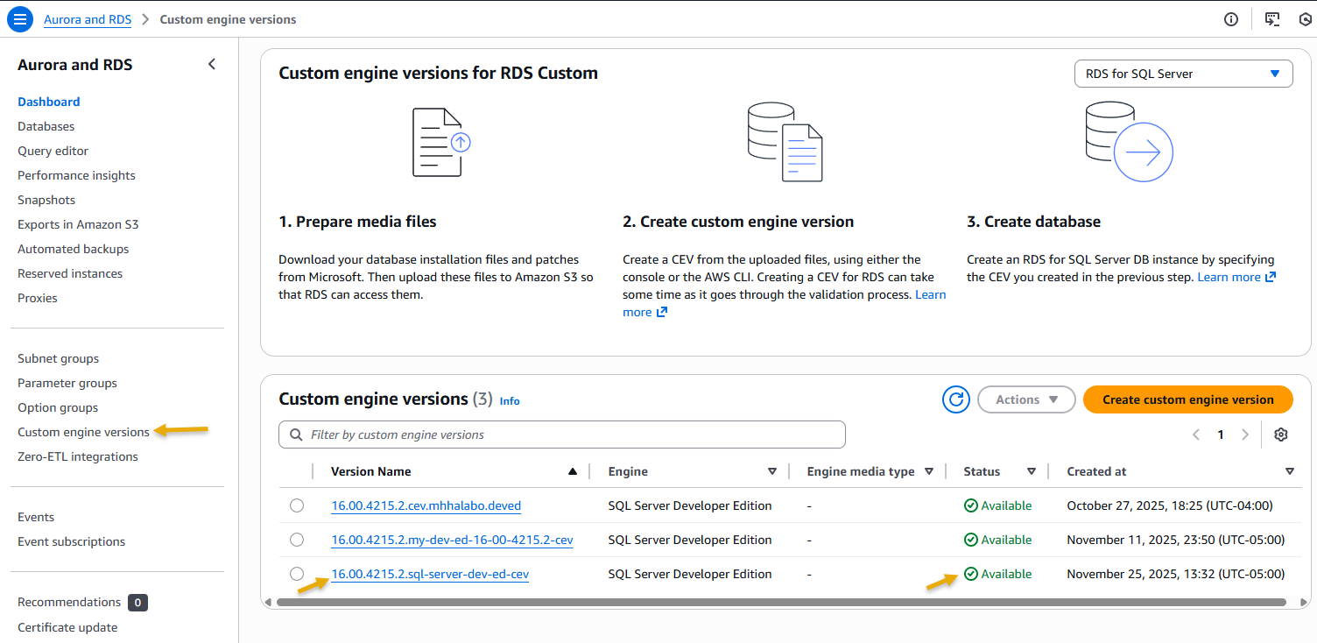The height and width of the screenshot is (643, 1317).
Task: Select radio for sql-server-dev-ed-cev version
Action: 297,574
